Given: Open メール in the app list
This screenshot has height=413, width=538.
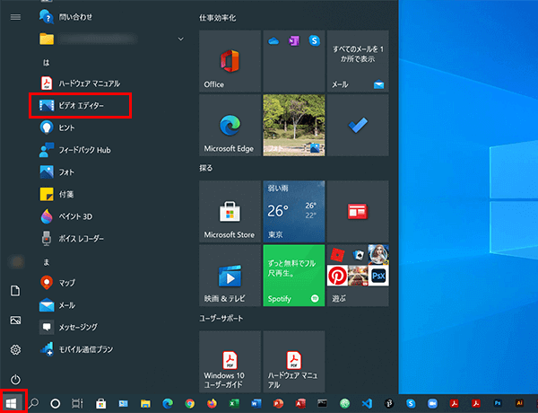Looking at the screenshot, I should pyautogui.click(x=57, y=305).
